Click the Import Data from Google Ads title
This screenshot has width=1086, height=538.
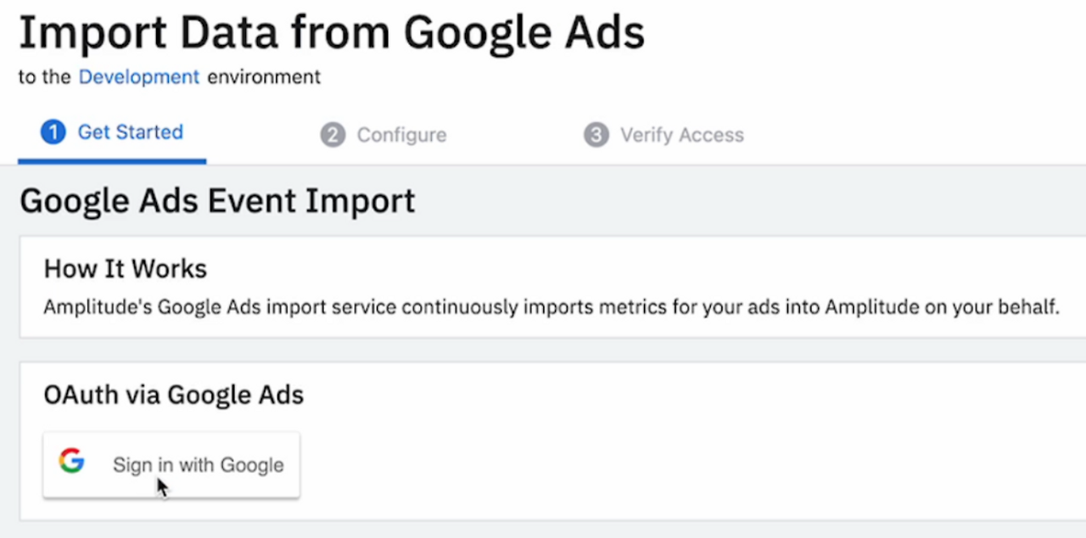(331, 34)
